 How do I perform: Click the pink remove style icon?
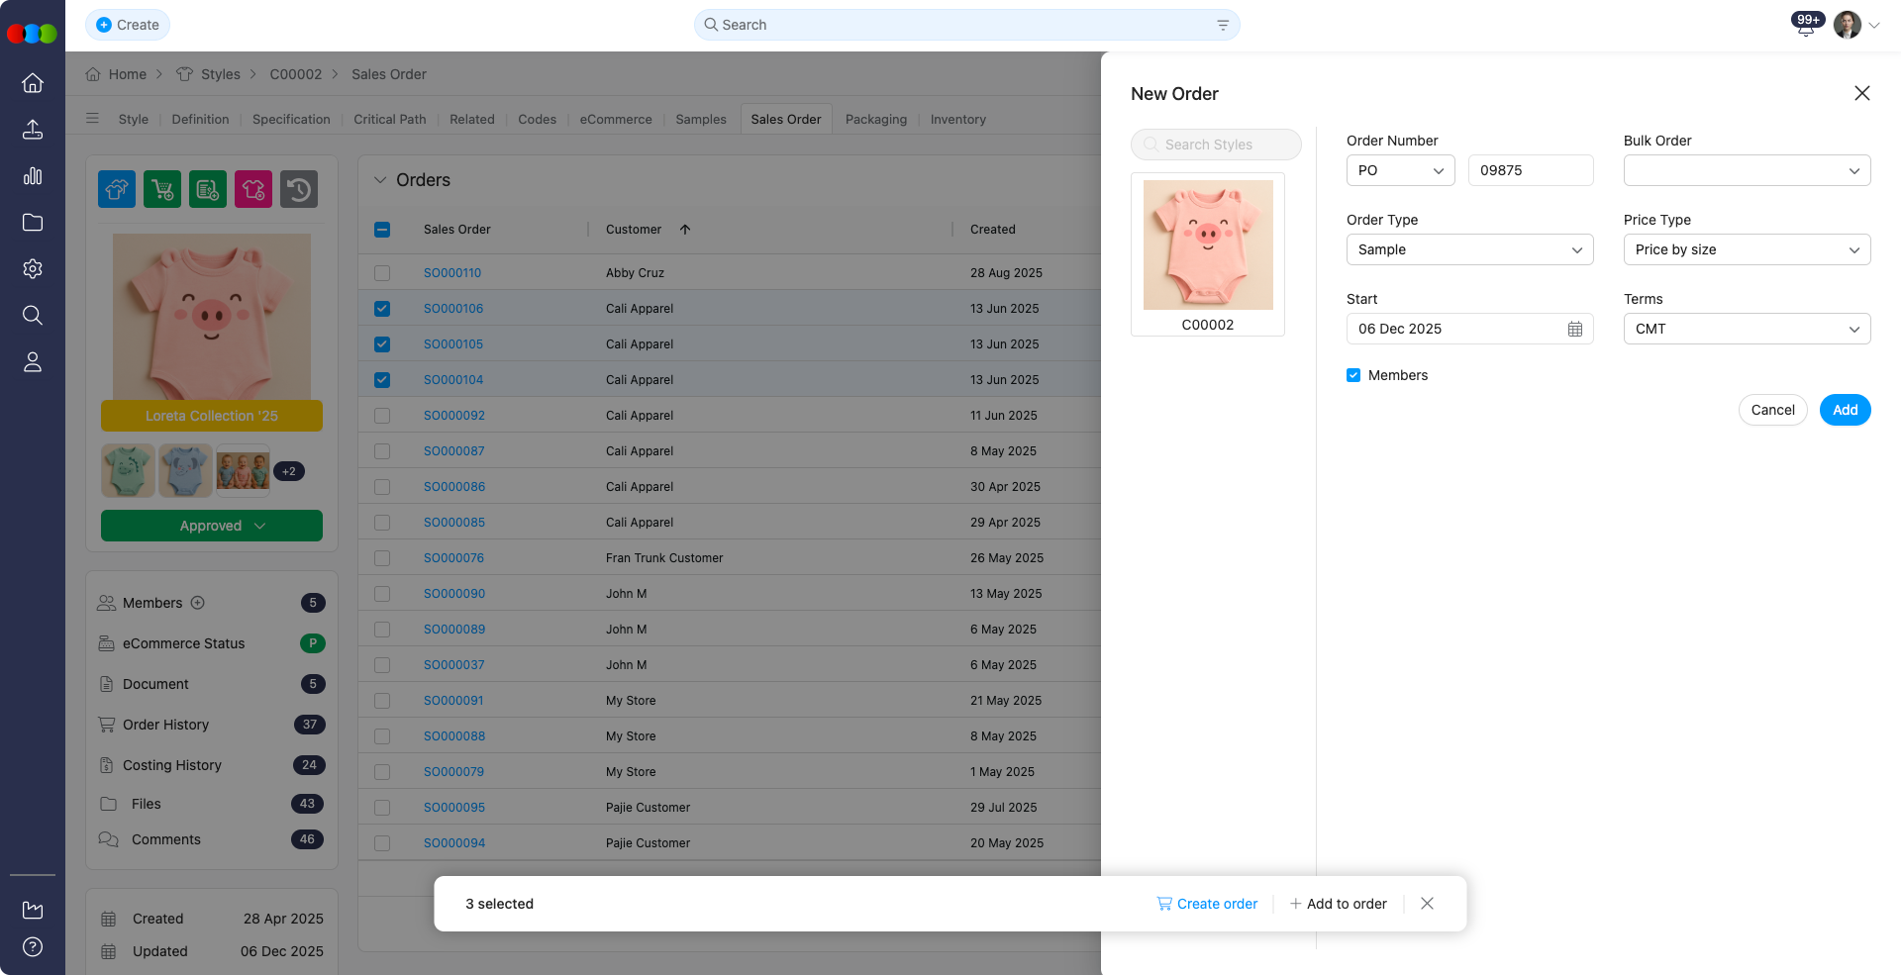pos(253,189)
